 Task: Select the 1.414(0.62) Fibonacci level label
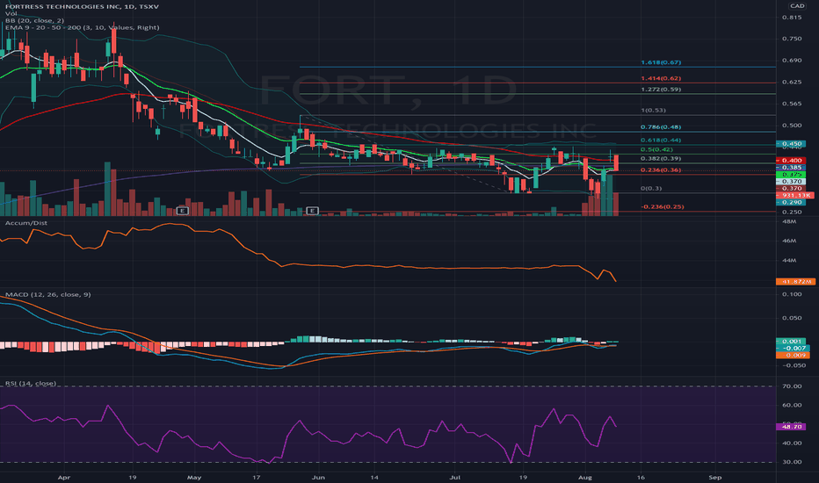coord(661,78)
